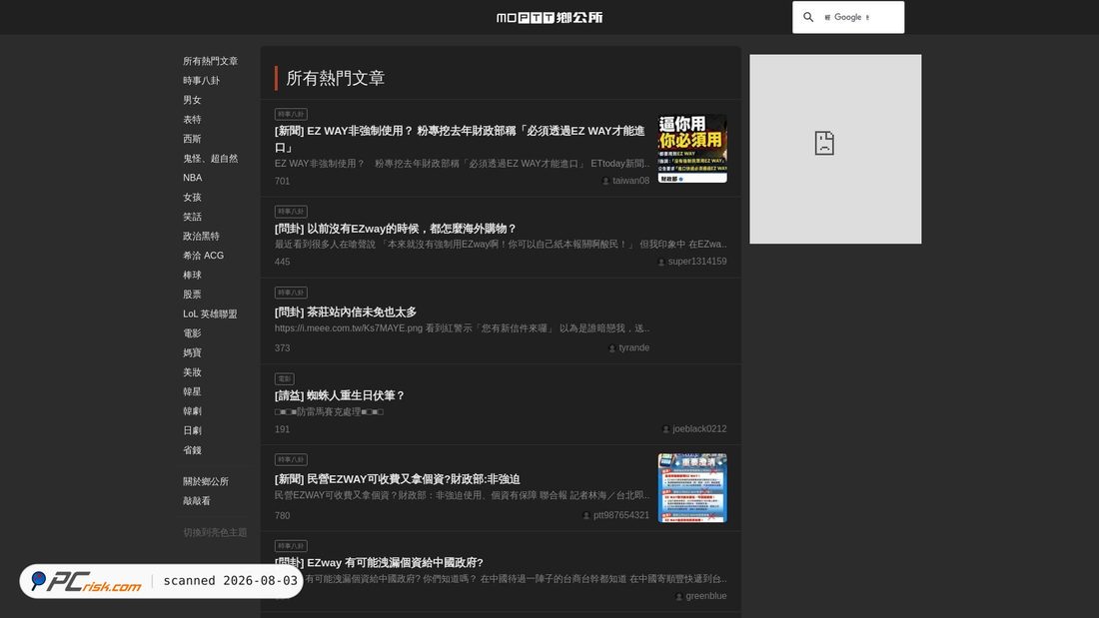Click author ptt987654321
Image resolution: width=1099 pixels, height=618 pixels.
click(x=621, y=515)
